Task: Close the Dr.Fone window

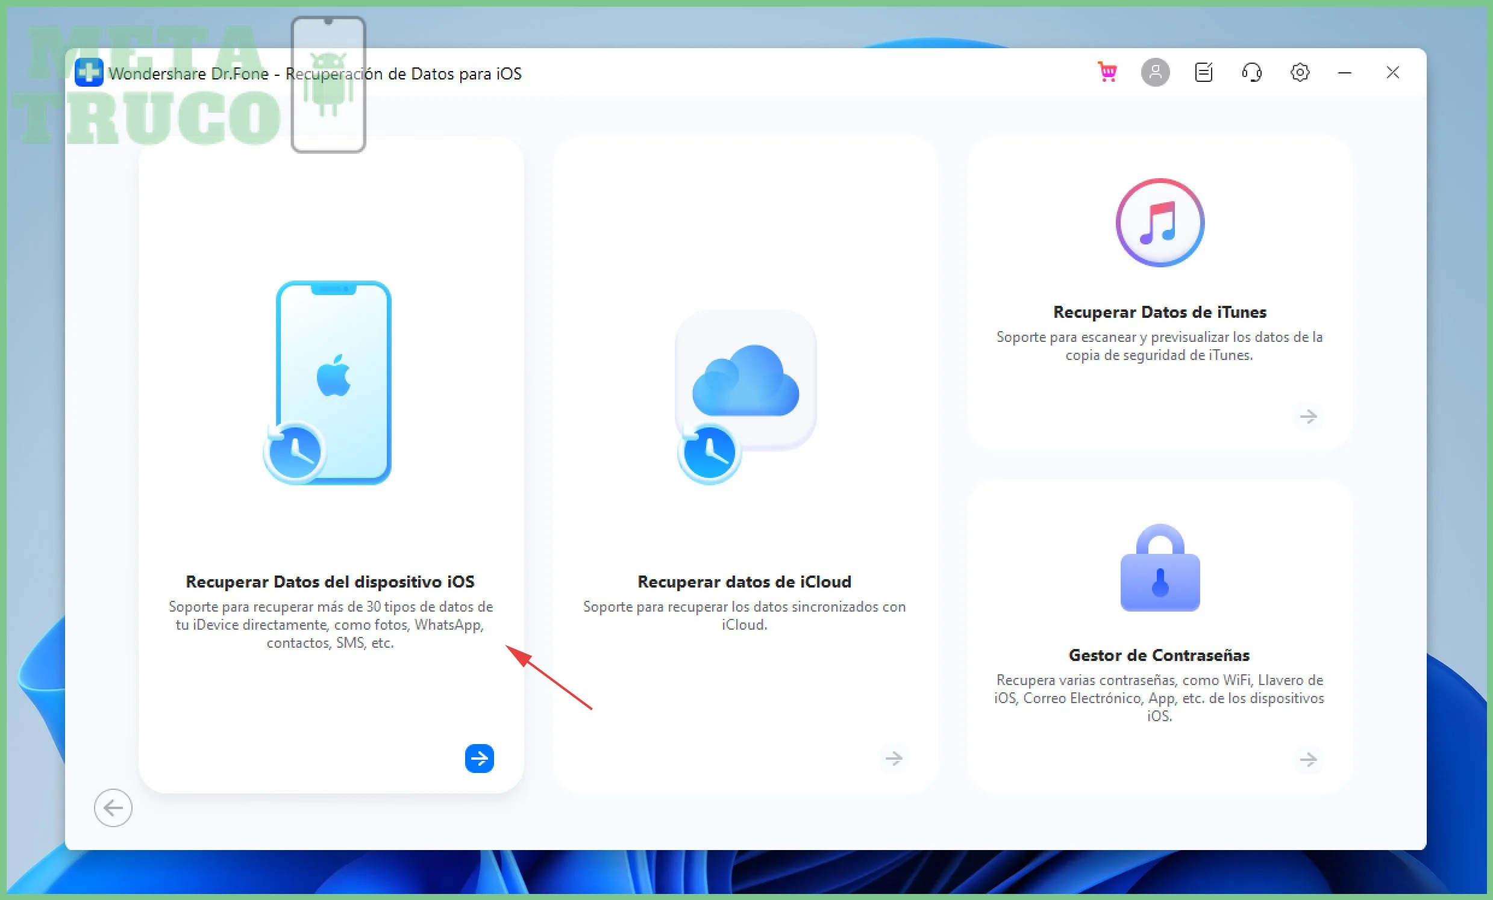Action: [1392, 73]
